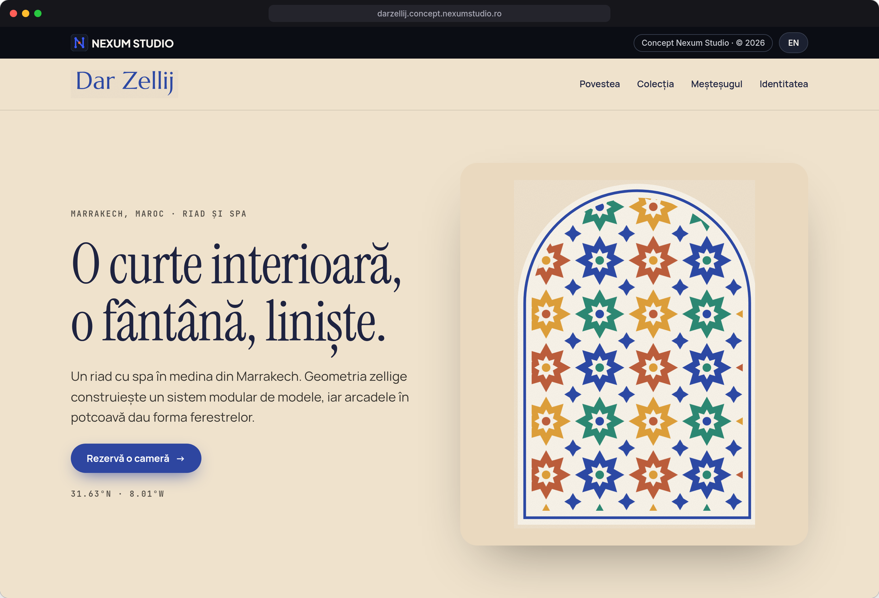879x598 pixels.
Task: Click the arrow icon in Rezervă o cameră
Action: 180,459
